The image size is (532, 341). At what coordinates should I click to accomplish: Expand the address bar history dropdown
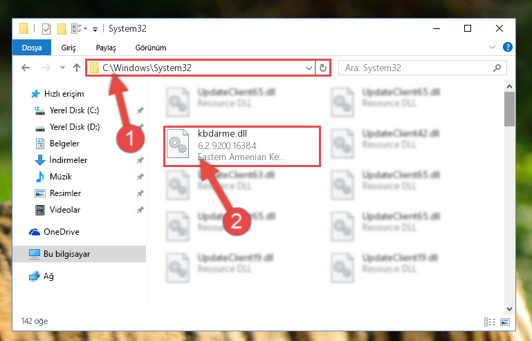coord(309,68)
